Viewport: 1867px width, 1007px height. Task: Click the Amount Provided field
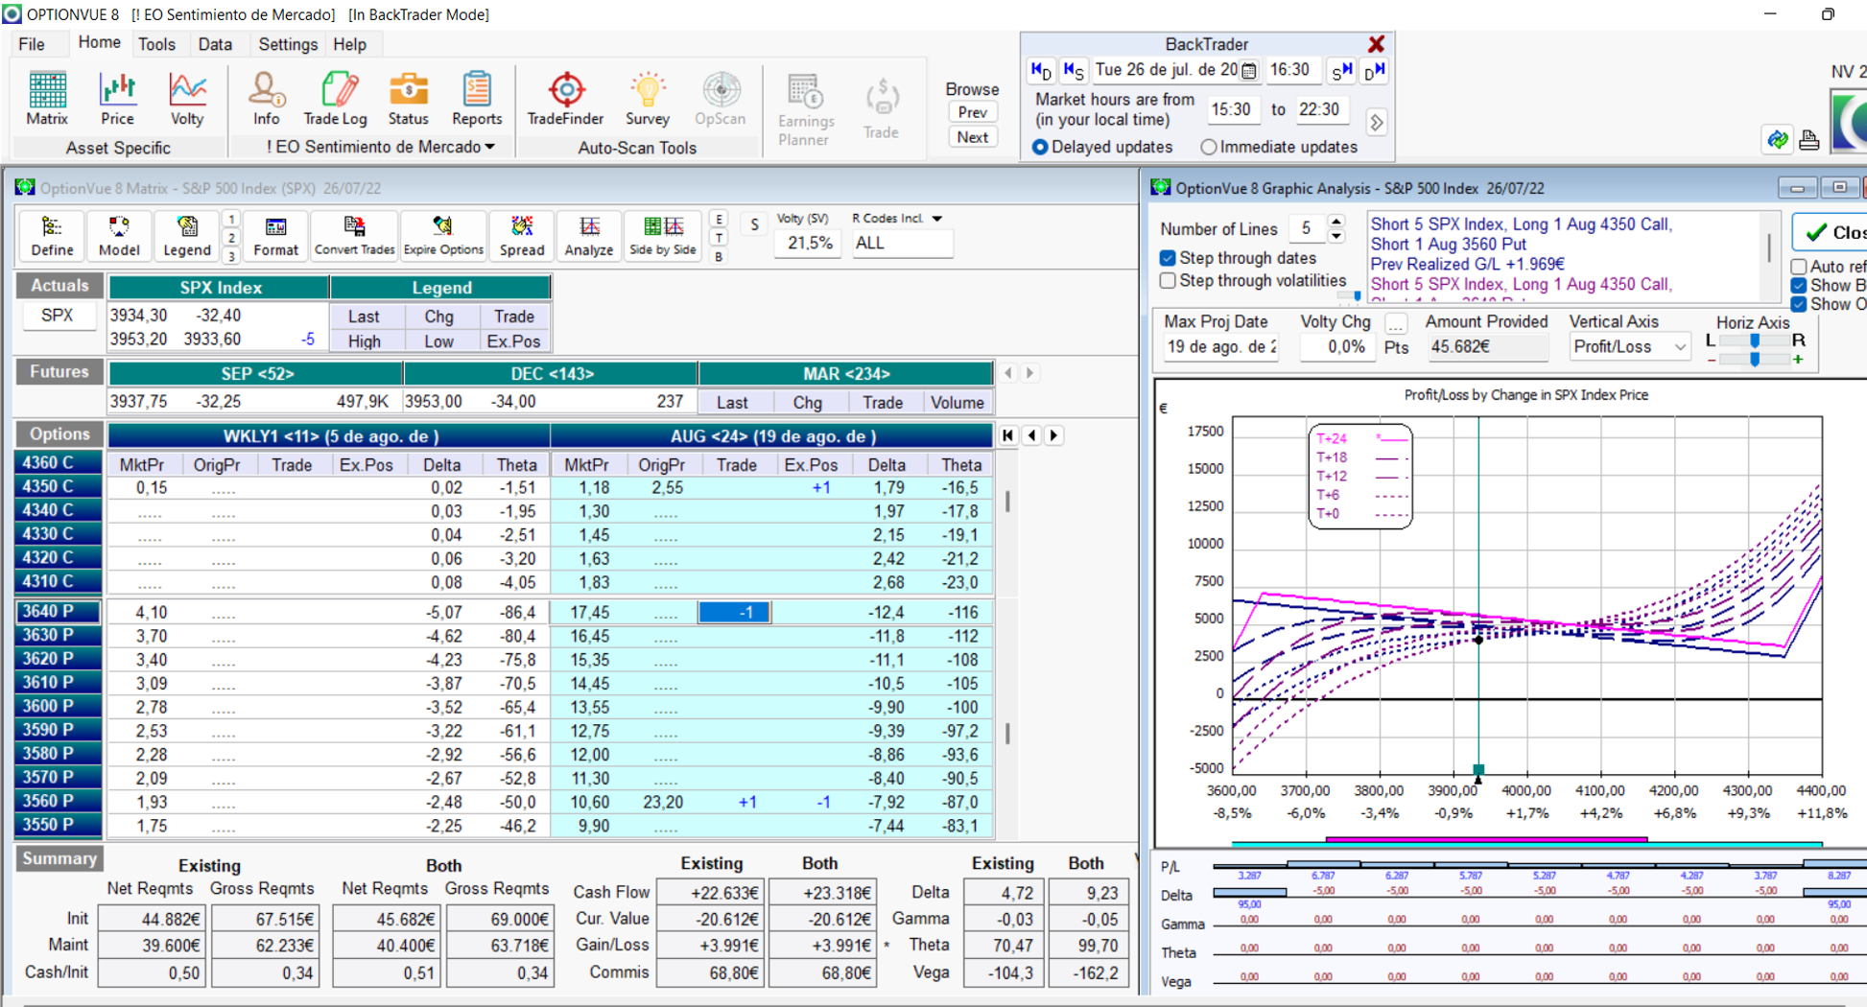[x=1486, y=347]
